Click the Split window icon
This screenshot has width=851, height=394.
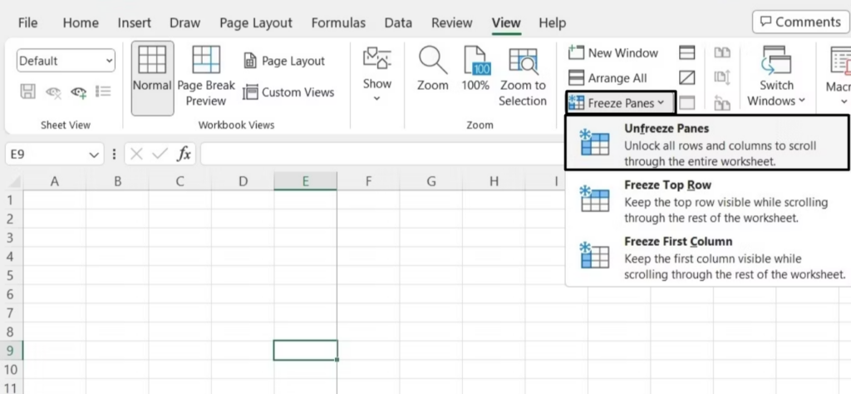(x=687, y=52)
